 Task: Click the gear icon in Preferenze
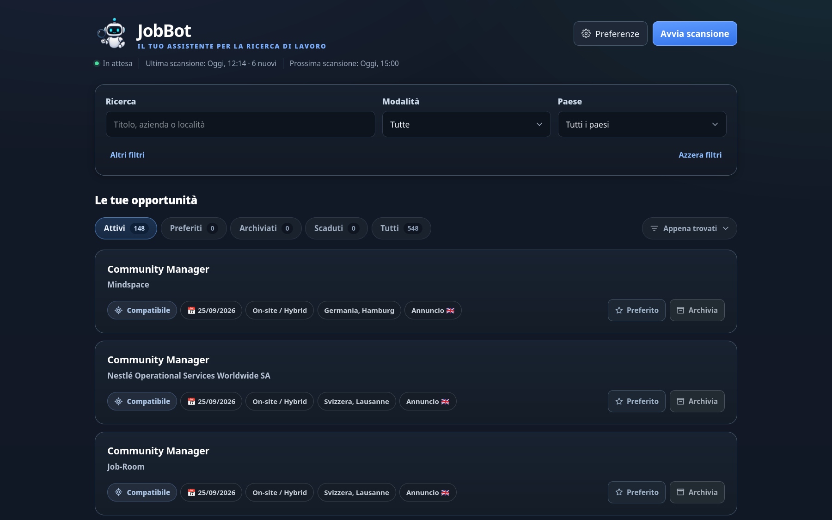[x=586, y=33]
